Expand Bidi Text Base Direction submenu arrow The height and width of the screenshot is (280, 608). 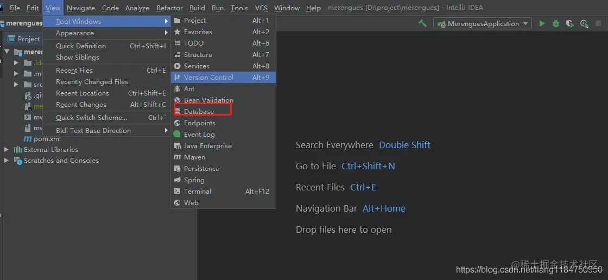166,130
